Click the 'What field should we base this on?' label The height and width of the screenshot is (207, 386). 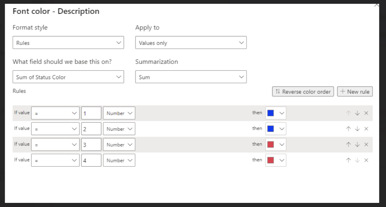point(62,62)
